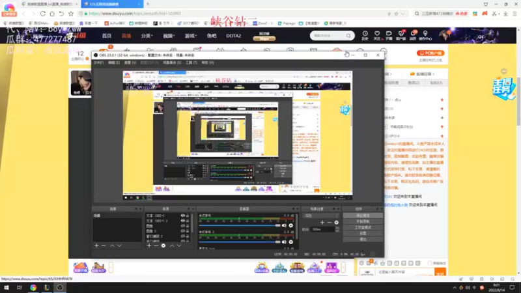Click the 开始录制 start recording button
521x293 pixels.
363,221
